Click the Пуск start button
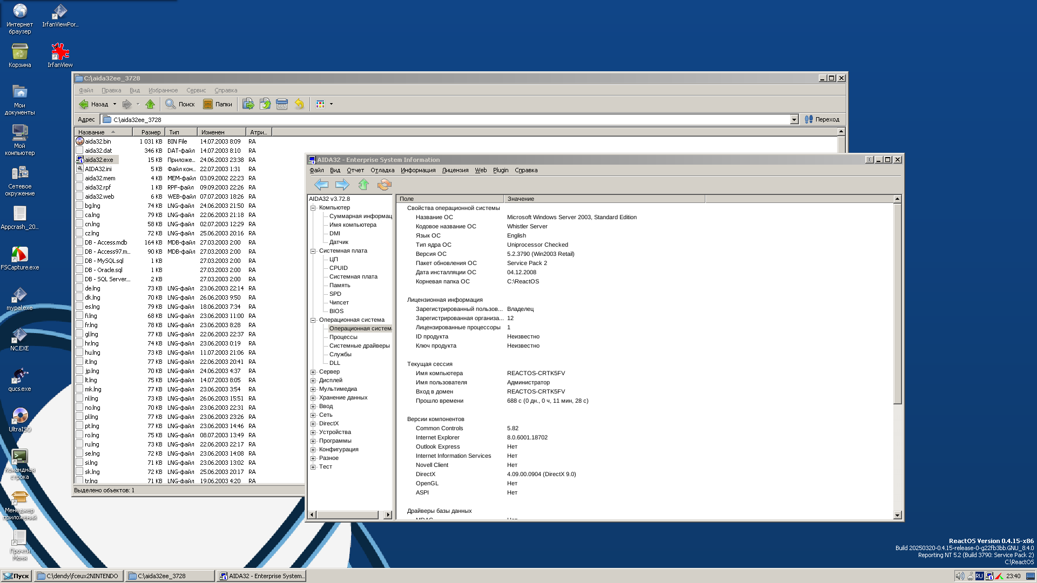1037x583 pixels. pyautogui.click(x=16, y=576)
